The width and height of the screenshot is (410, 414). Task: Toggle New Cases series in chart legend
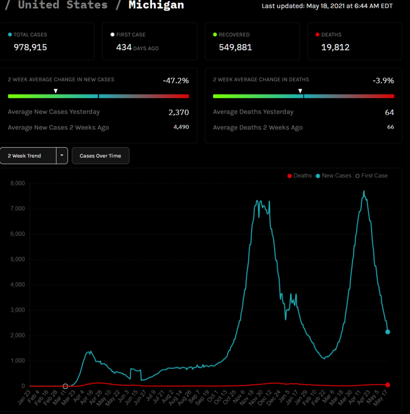(333, 176)
